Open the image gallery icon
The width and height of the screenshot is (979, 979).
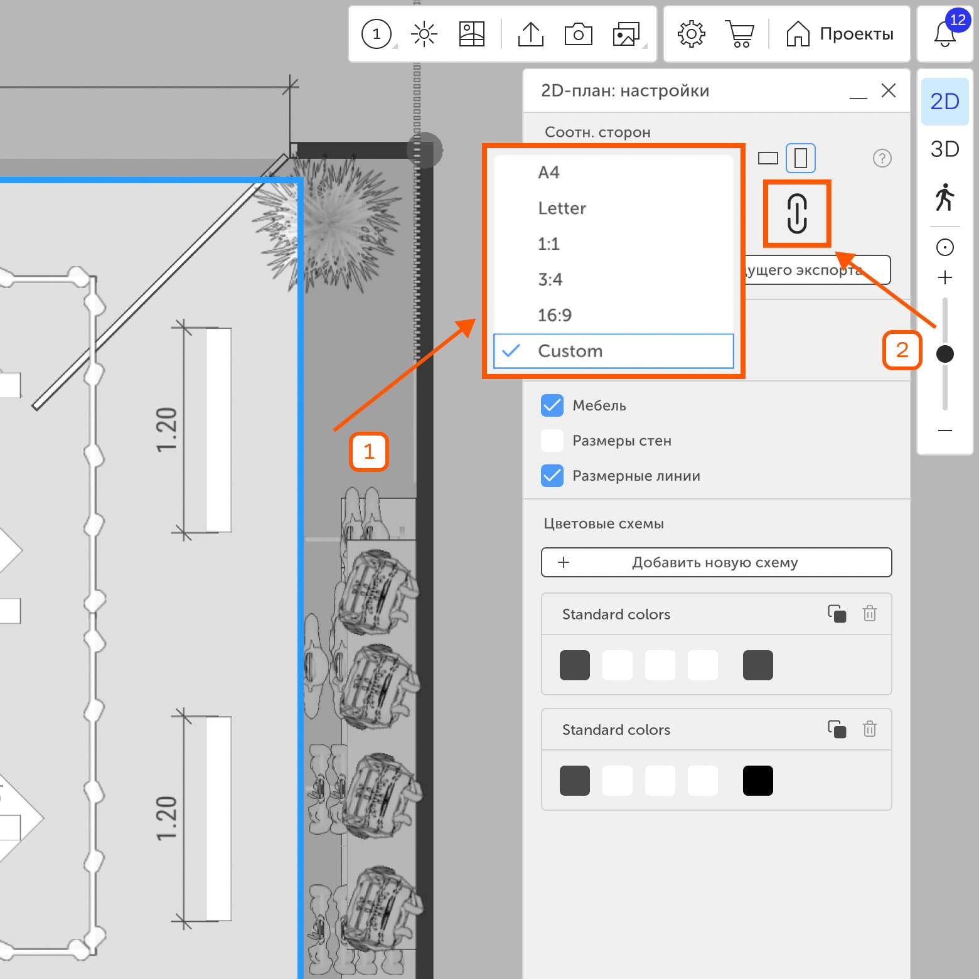click(626, 34)
